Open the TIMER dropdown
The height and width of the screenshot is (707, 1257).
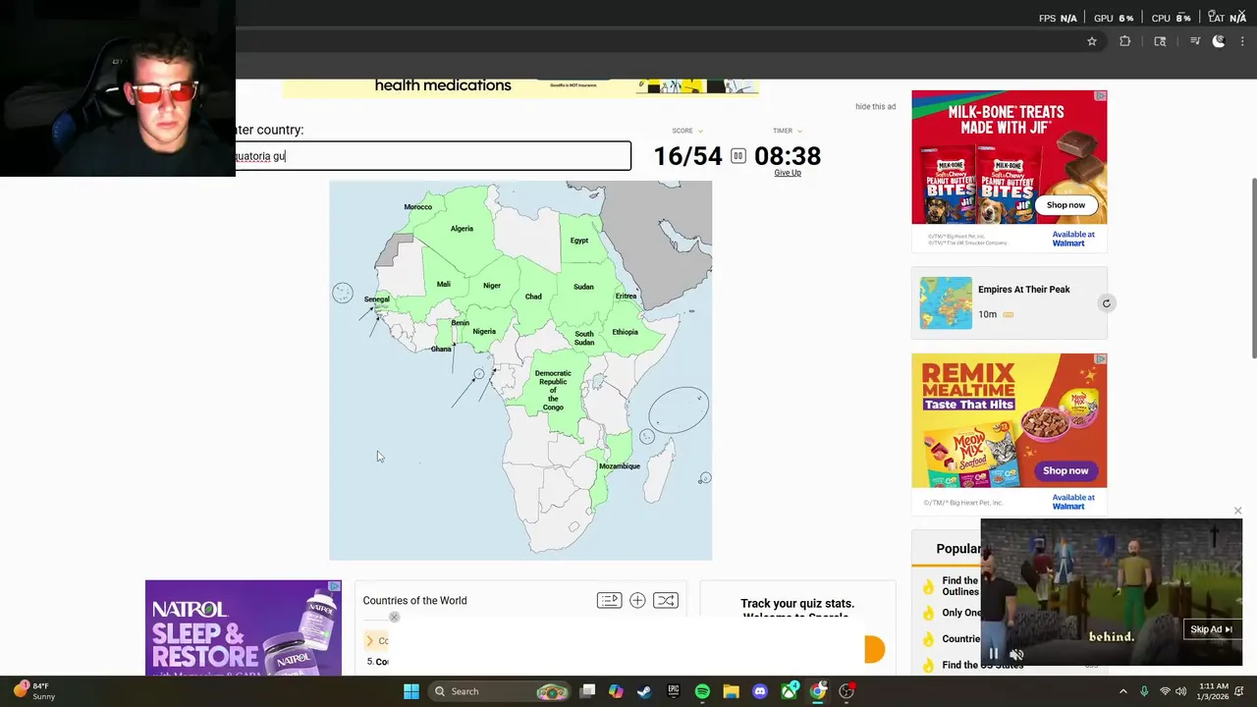coord(787,131)
